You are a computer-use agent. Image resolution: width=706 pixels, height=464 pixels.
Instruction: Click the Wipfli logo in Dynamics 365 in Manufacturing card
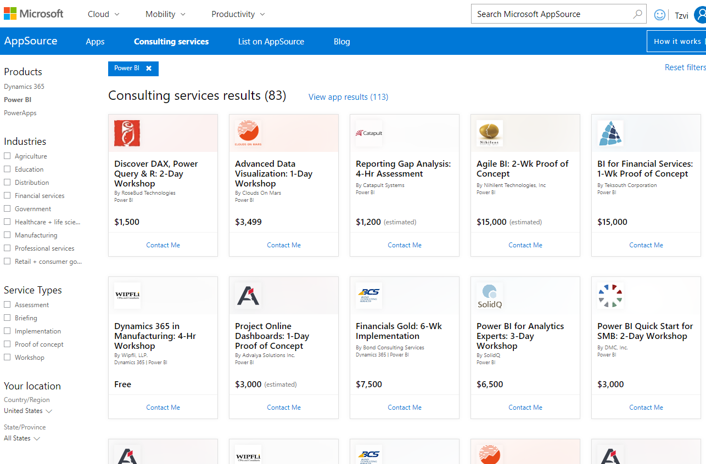click(127, 296)
